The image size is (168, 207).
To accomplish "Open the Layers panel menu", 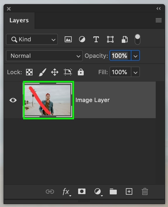I will pyautogui.click(x=159, y=20).
